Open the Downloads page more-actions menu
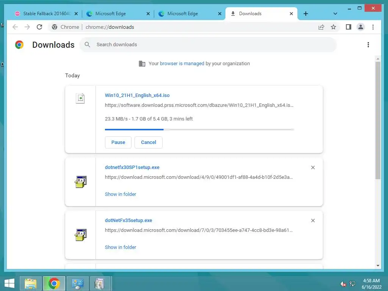 tap(368, 45)
